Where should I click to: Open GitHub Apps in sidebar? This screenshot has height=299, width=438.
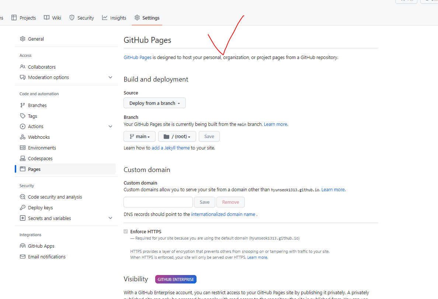(66, 246)
